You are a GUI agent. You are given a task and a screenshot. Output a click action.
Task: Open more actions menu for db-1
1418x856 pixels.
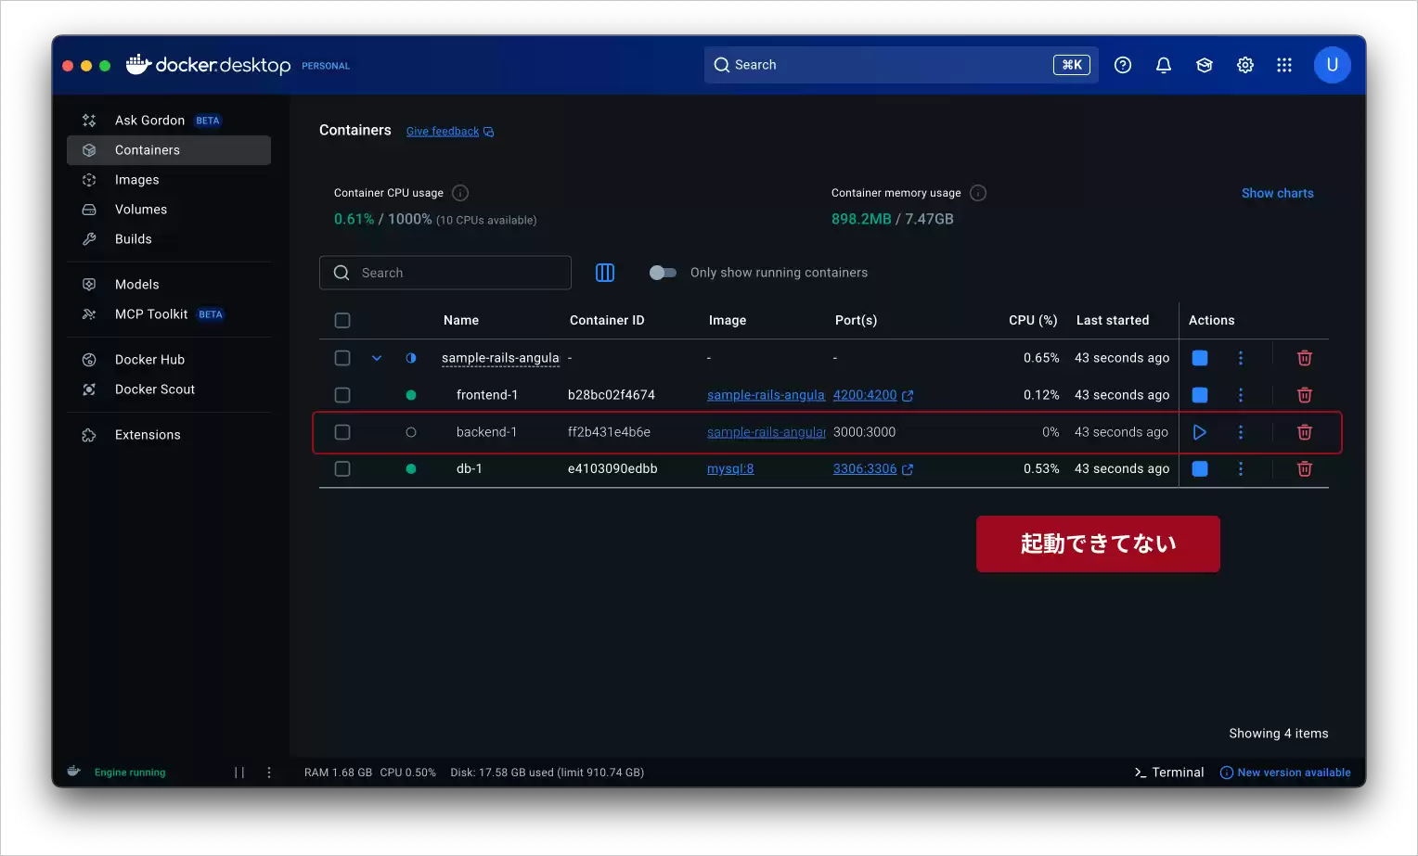coord(1240,469)
